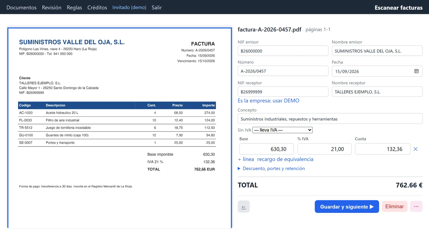Open the Reglas menu item
This screenshot has height=241, width=429.
point(74,7)
